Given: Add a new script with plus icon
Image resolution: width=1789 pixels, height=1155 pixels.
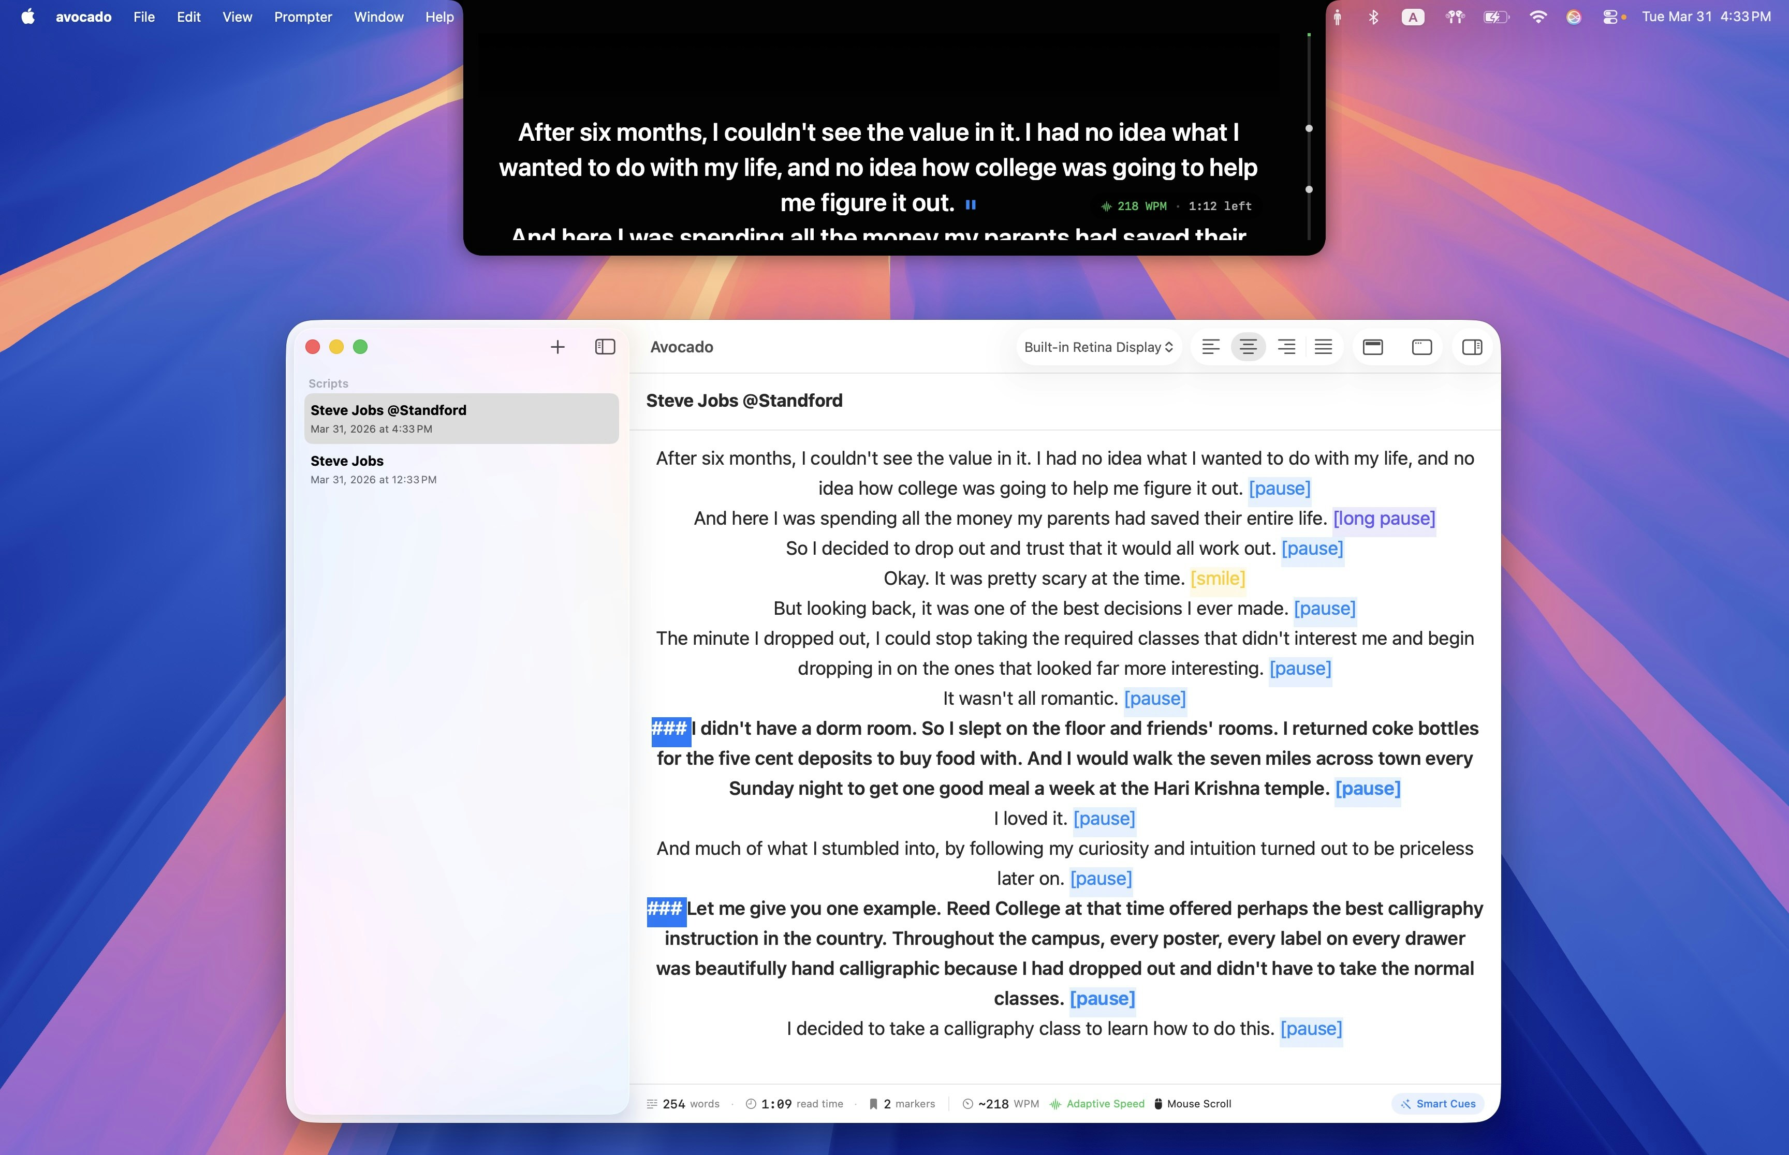Looking at the screenshot, I should click(558, 347).
